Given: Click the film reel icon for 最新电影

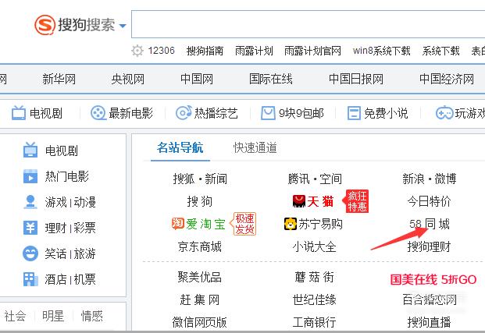Looking at the screenshot, I should (98, 113).
